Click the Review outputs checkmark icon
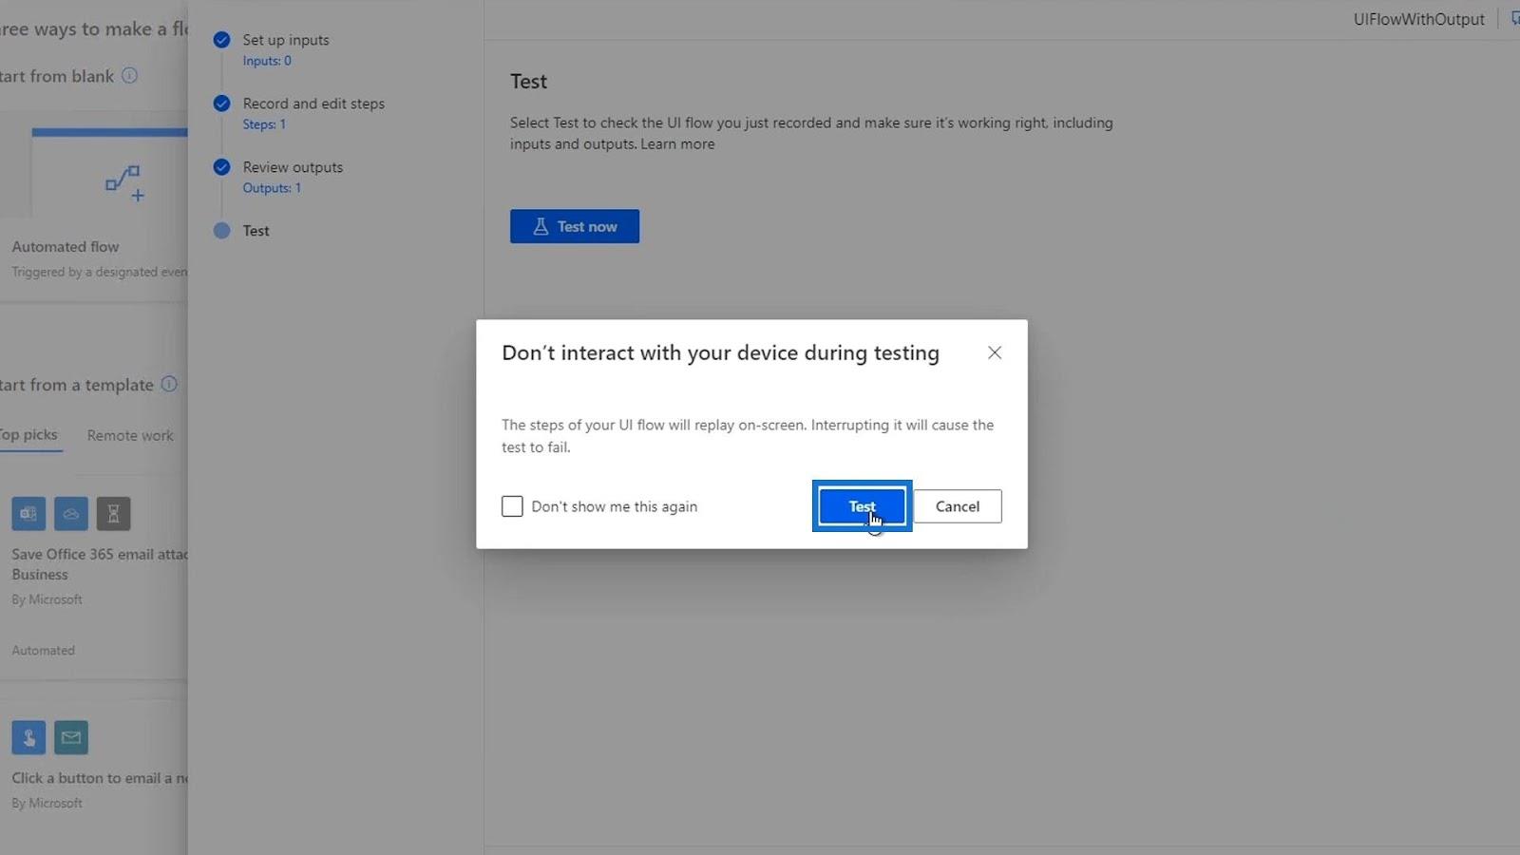The image size is (1520, 855). pyautogui.click(x=221, y=167)
